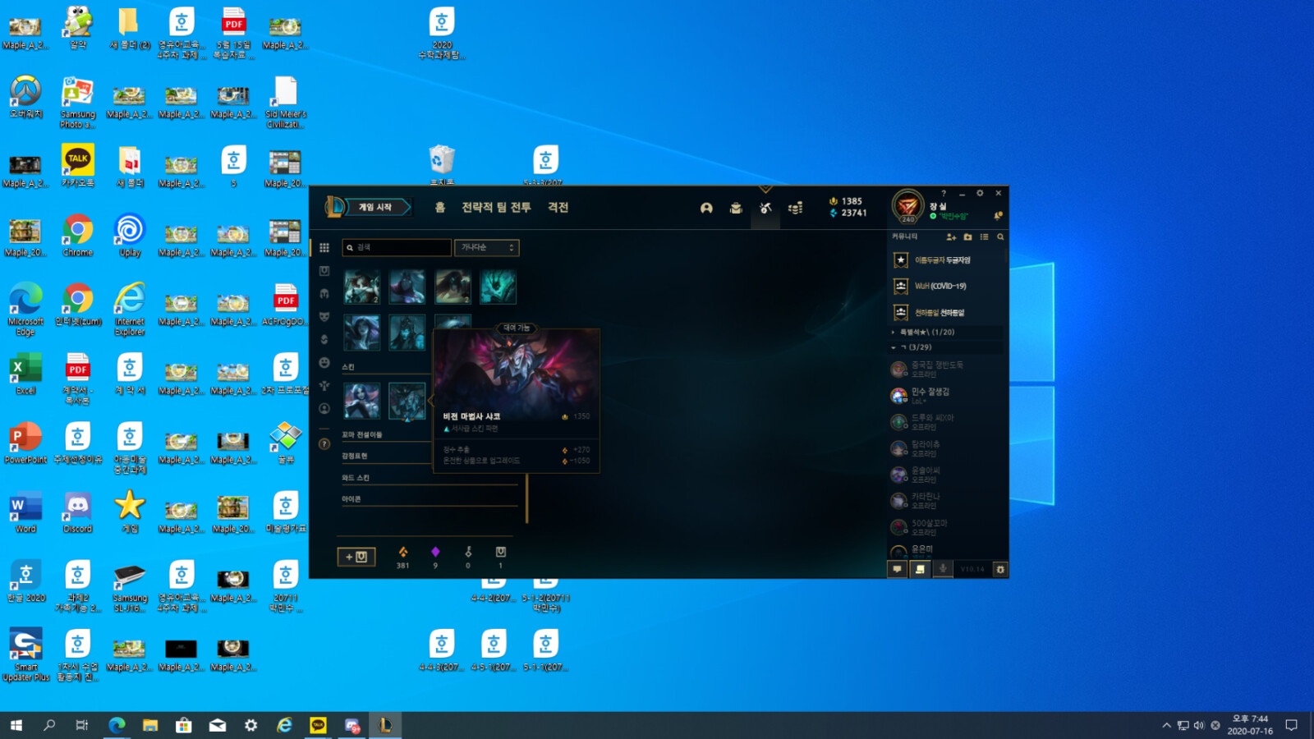This screenshot has width=1314, height=739.
Task: Open the 전략적 팀 전투 tab
Action: [x=496, y=208]
